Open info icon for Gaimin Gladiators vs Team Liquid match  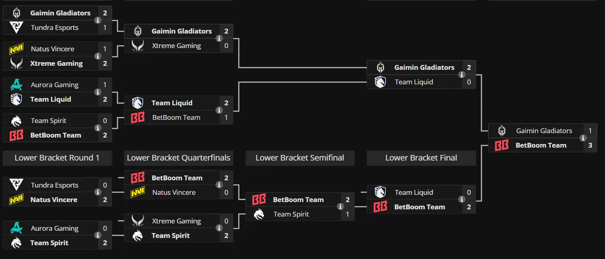(x=462, y=75)
